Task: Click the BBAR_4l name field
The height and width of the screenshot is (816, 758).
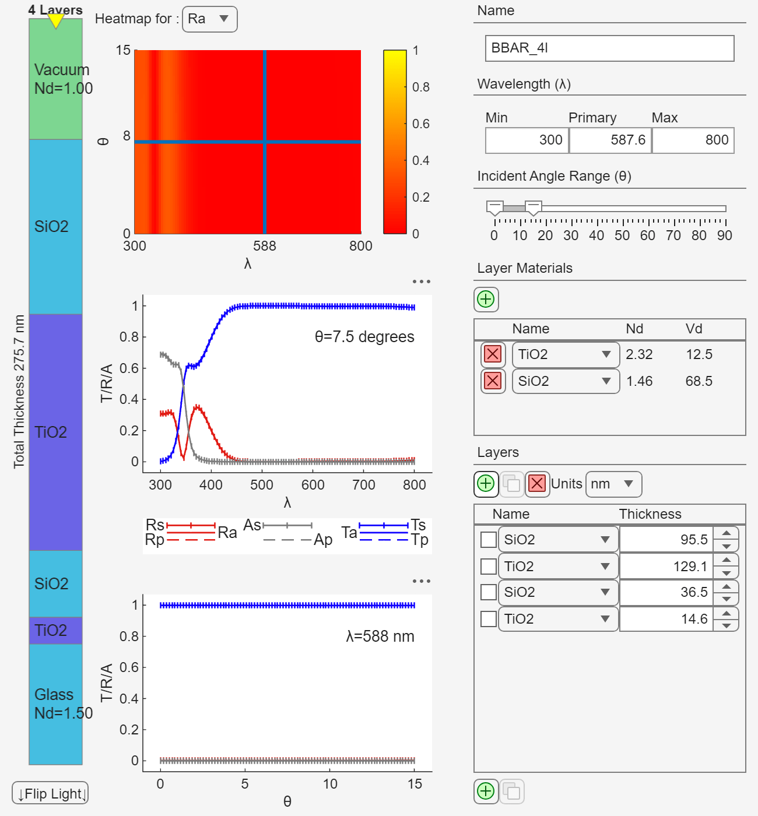Action: [x=609, y=48]
